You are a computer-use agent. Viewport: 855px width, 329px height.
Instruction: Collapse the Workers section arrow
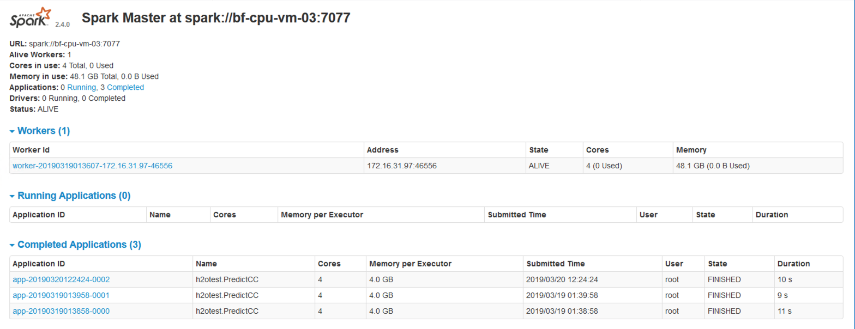coord(12,131)
